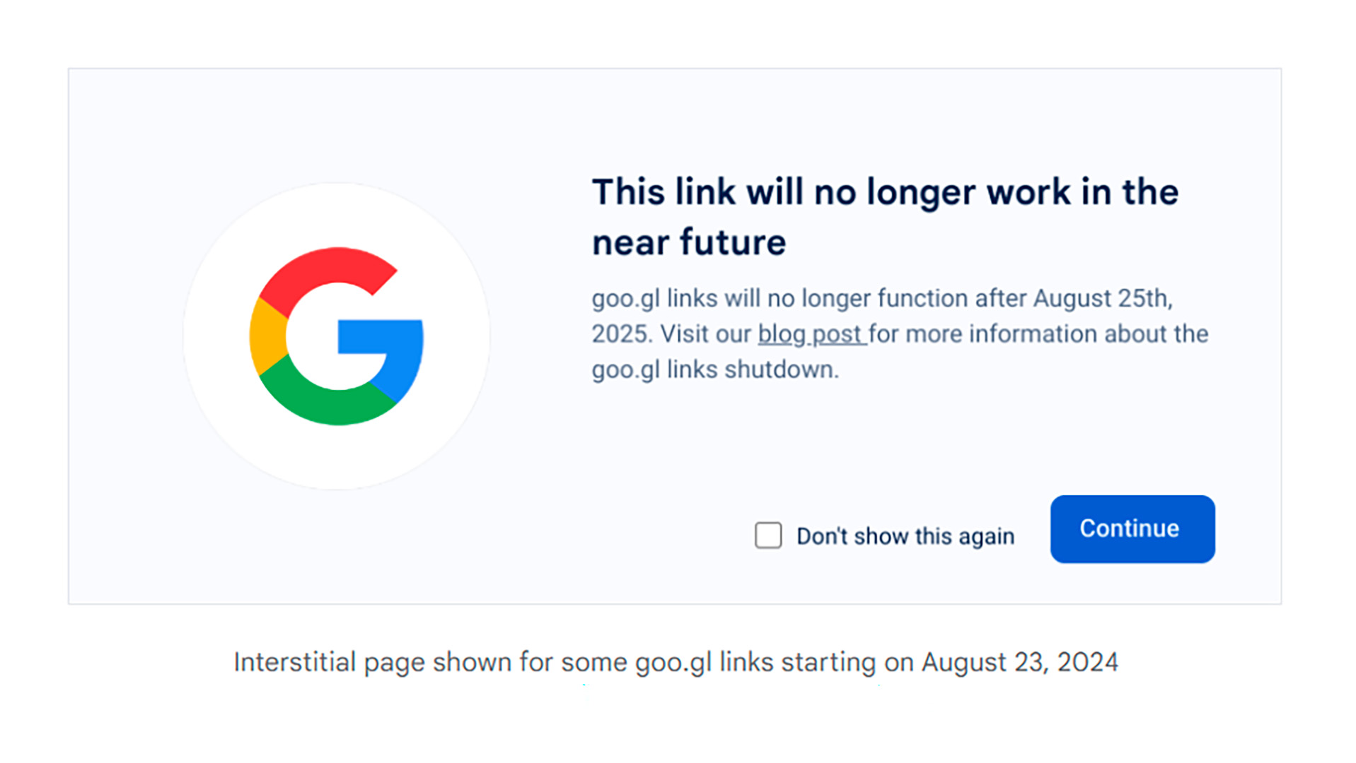This screenshot has width=1356, height=763.
Task: Click the Google G logo
Action: 337,336
